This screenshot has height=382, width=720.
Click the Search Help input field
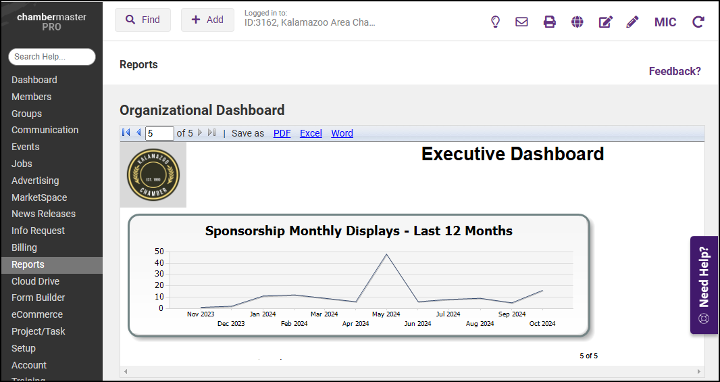(51, 57)
